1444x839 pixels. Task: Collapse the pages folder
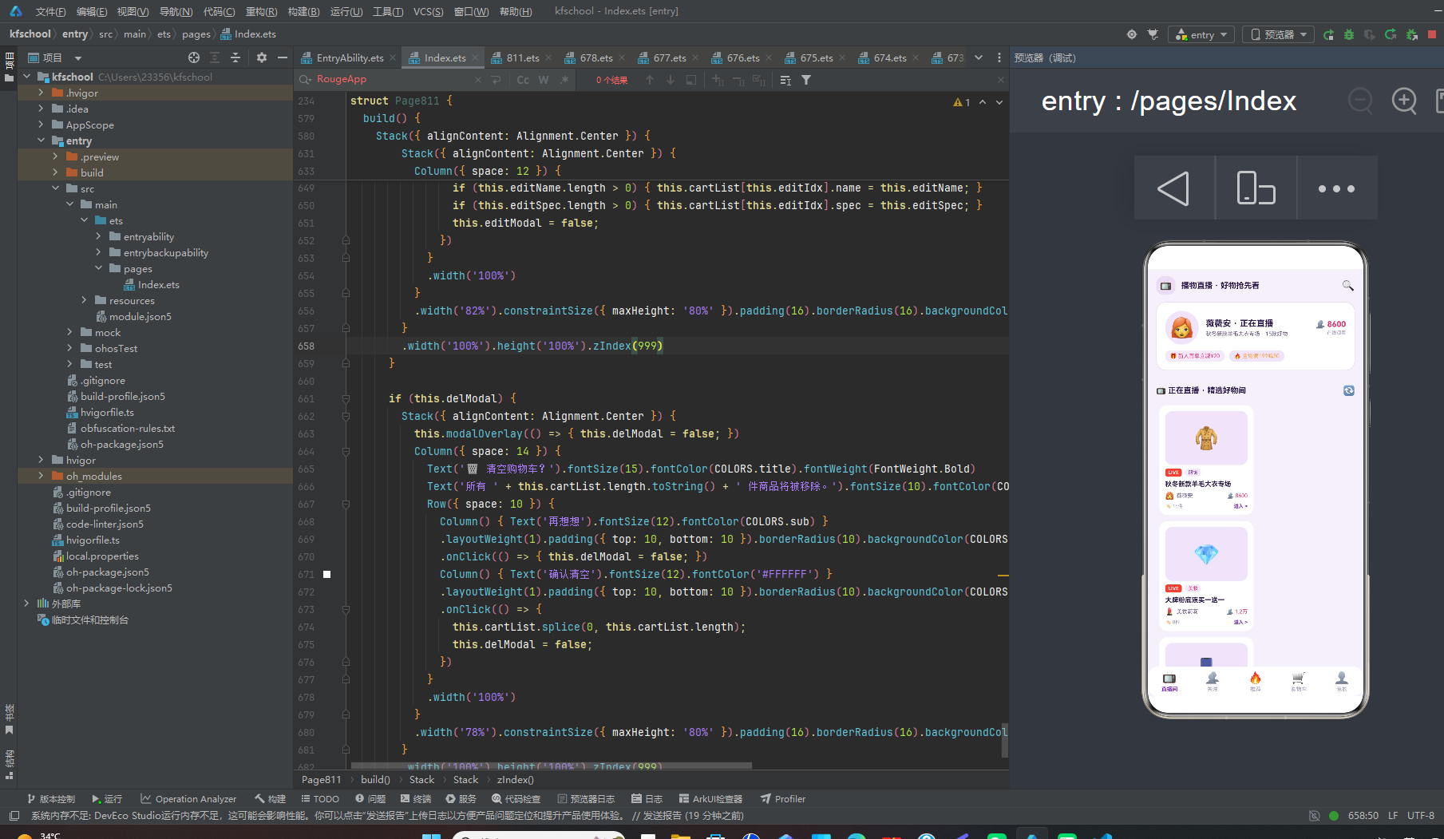pos(99,268)
